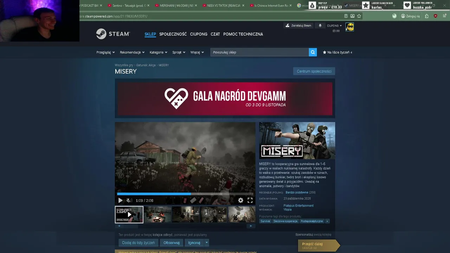Open the Bardzo pozytywne reviews link
The image size is (450, 253).
tap(297, 193)
